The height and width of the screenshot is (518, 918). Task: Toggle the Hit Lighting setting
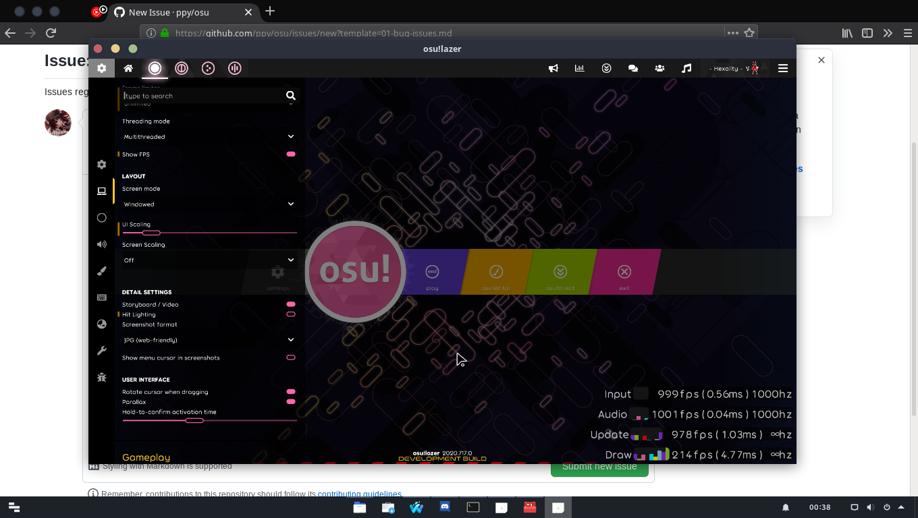point(290,314)
